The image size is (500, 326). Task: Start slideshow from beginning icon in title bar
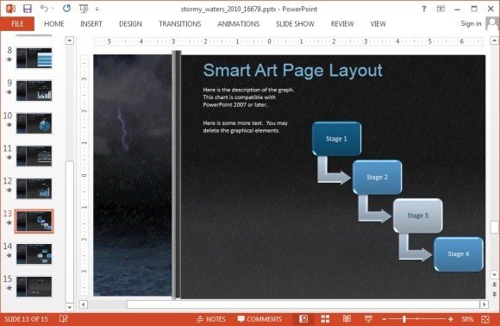(x=84, y=9)
